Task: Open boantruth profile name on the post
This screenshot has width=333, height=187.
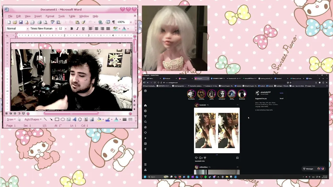Action: pos(202,105)
